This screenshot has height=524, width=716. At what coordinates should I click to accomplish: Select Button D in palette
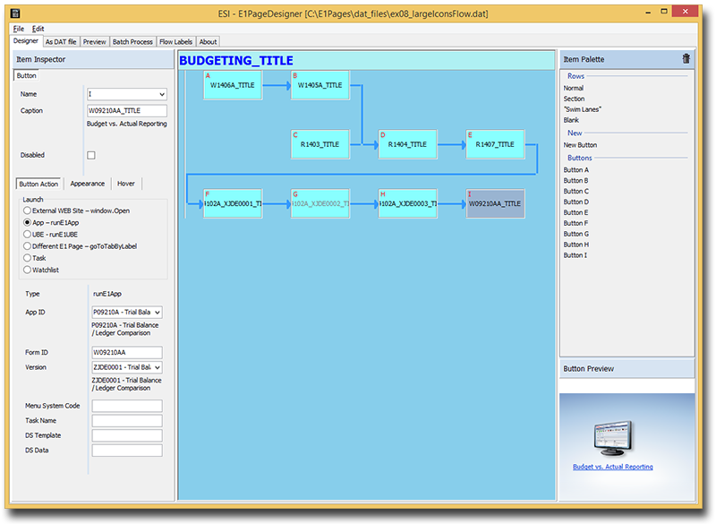click(575, 202)
